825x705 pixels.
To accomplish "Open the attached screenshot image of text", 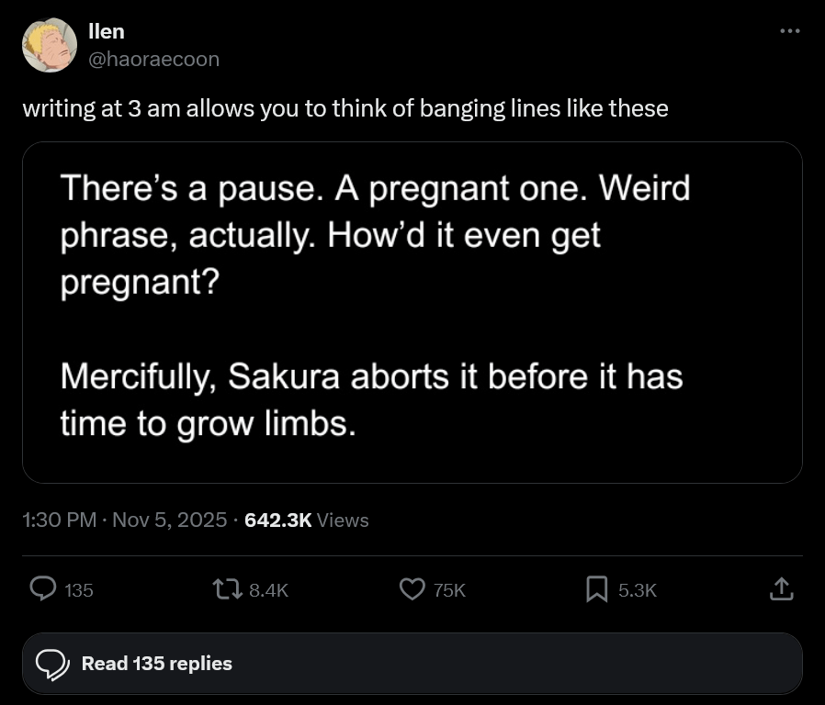I will (412, 312).
